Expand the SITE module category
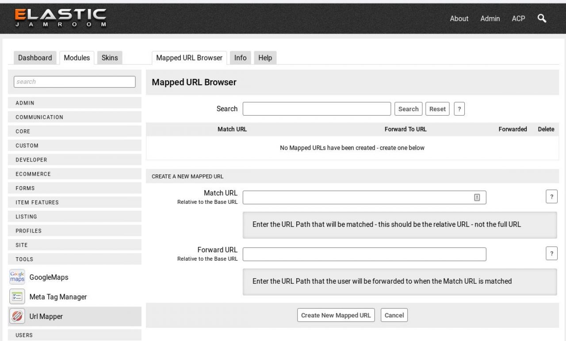This screenshot has height=341, width=566. coord(75,245)
